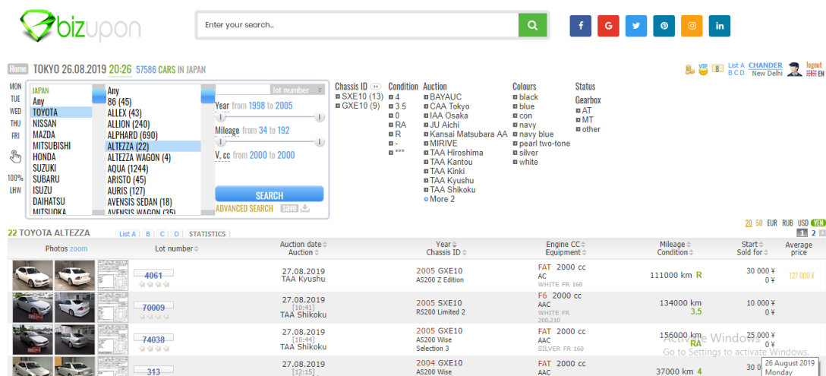Click next page arrow beside page 2

tap(821, 233)
